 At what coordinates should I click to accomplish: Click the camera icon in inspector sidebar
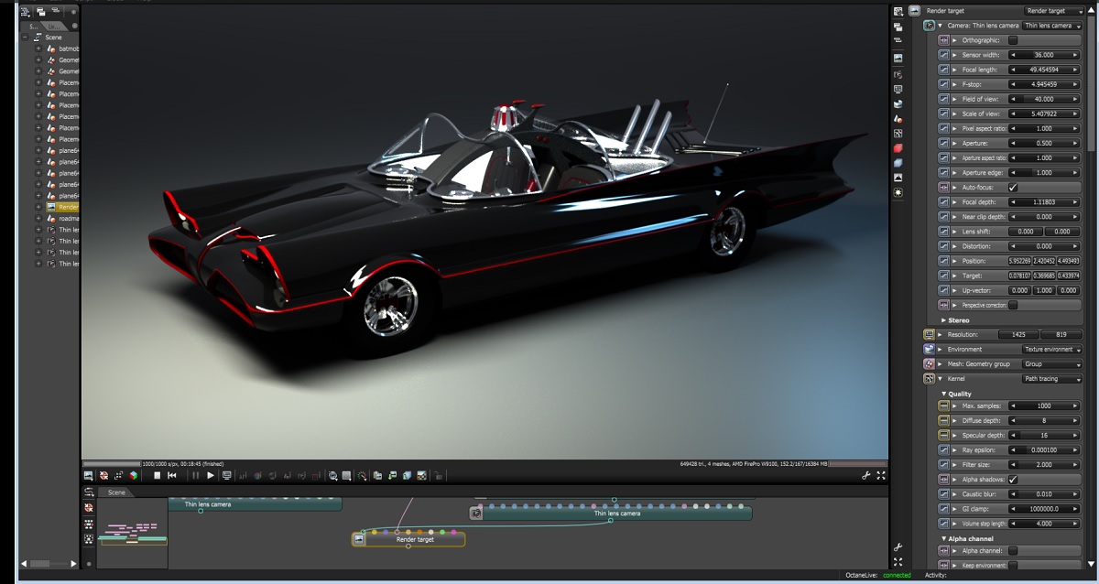point(898,73)
